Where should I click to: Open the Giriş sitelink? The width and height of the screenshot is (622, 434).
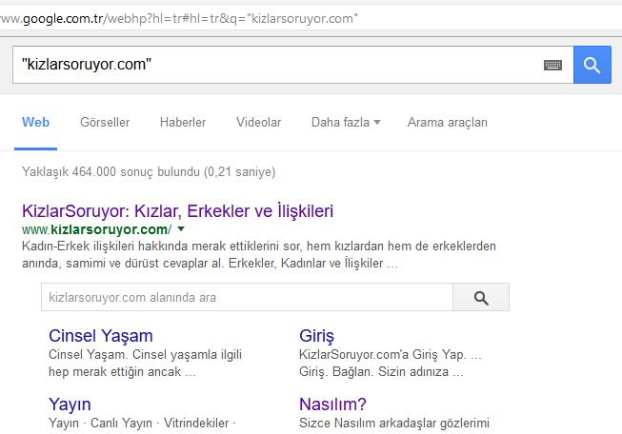pos(316,336)
